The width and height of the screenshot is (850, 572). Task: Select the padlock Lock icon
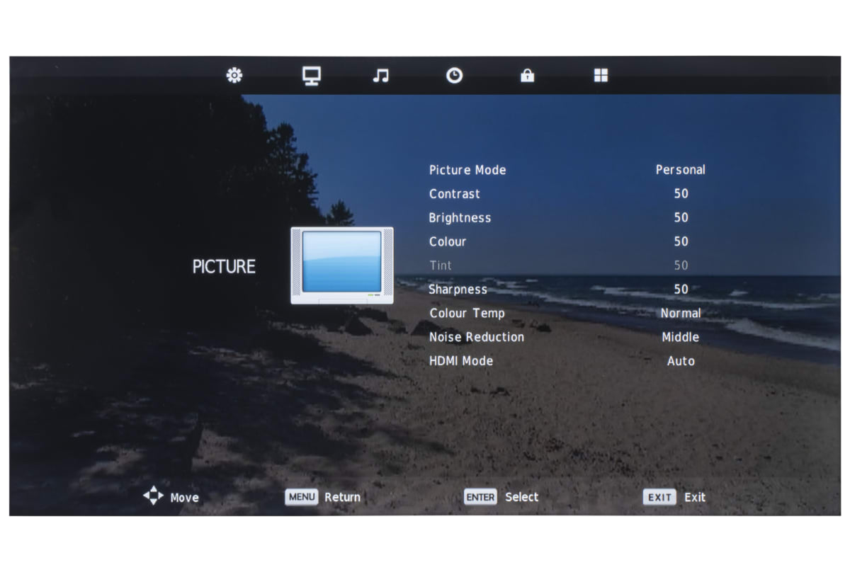pos(527,76)
